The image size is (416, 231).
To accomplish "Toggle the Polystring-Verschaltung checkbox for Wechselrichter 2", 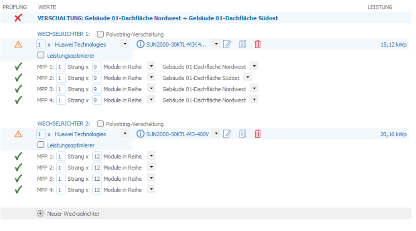I will [x=100, y=124].
